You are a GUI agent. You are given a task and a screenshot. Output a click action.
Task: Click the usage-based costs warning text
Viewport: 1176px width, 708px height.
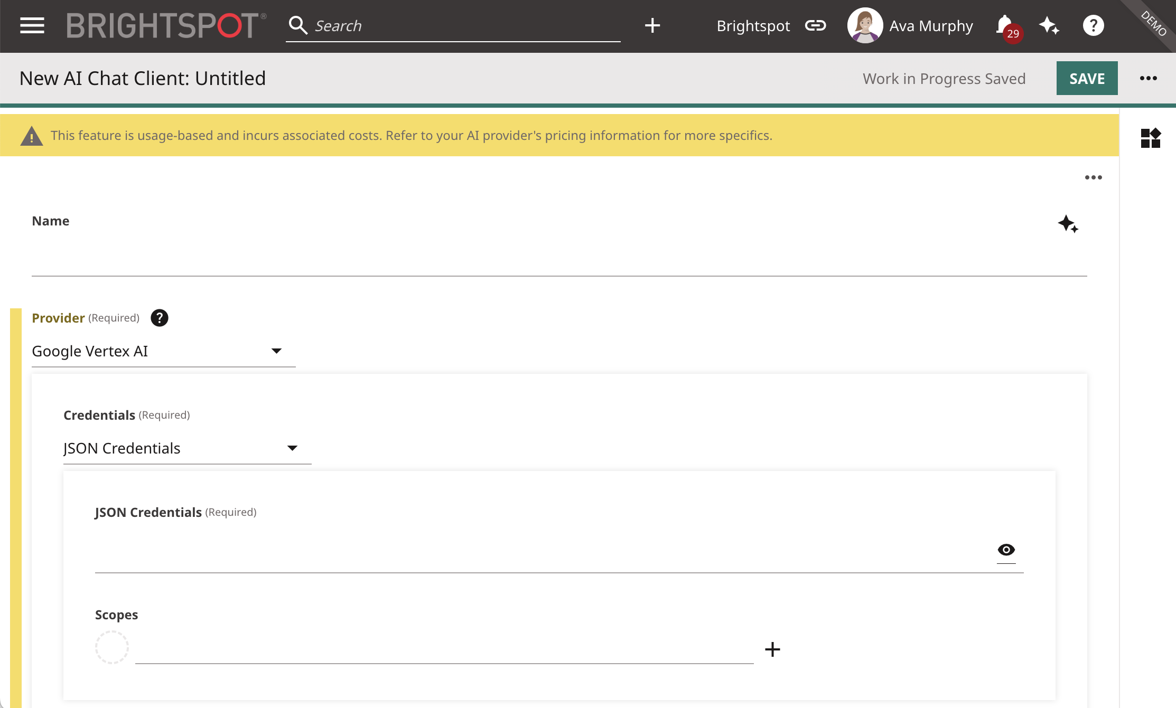pos(411,136)
